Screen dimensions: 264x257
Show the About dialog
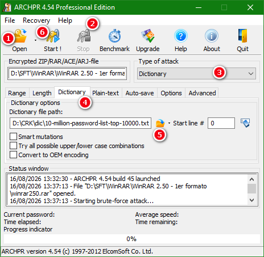pyautogui.click(x=212, y=40)
